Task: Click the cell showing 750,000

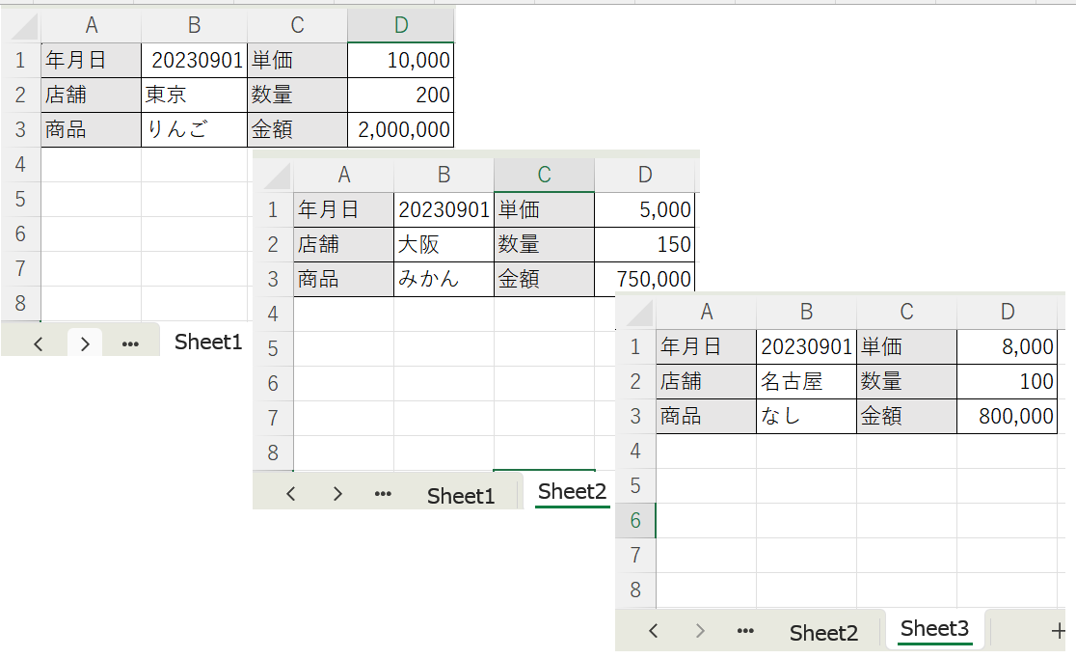Action: click(644, 280)
